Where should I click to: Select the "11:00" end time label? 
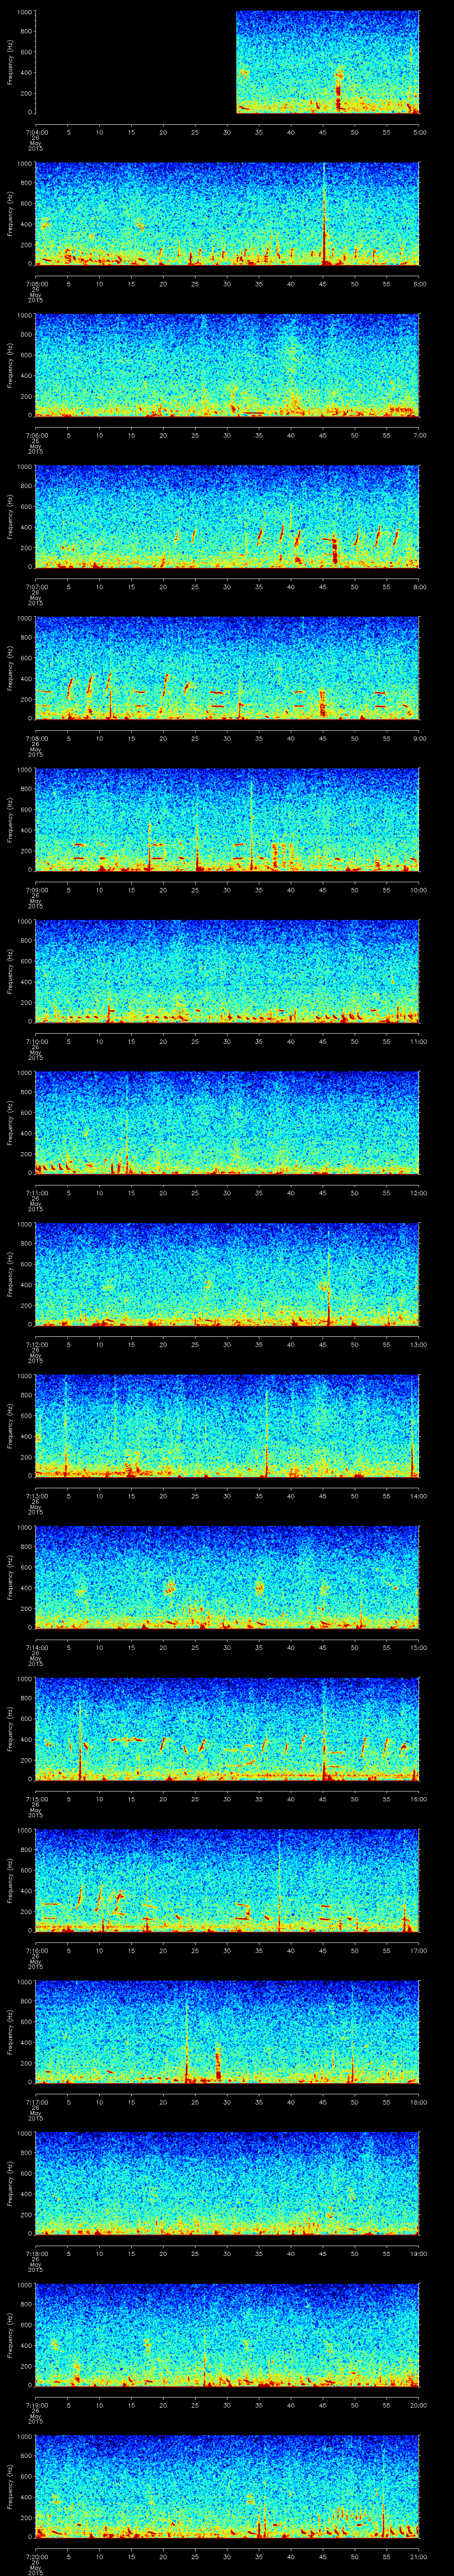tap(419, 1041)
